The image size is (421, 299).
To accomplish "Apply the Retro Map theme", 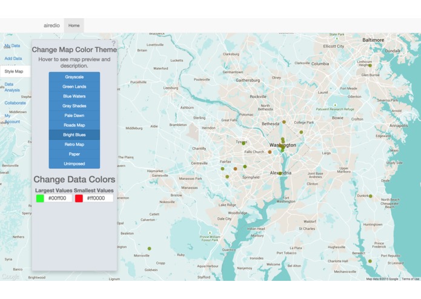I will coord(75,145).
